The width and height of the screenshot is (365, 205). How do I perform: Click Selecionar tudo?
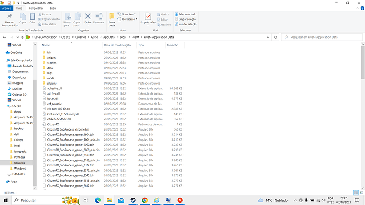(x=186, y=14)
